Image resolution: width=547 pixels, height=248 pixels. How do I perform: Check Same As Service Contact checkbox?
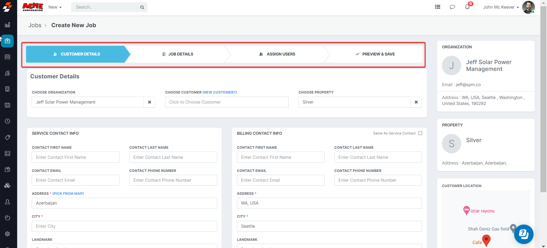click(x=420, y=133)
